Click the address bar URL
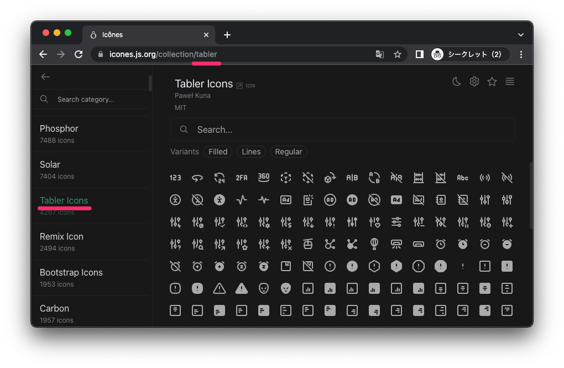Image resolution: width=564 pixels, height=368 pixels. coord(163,54)
